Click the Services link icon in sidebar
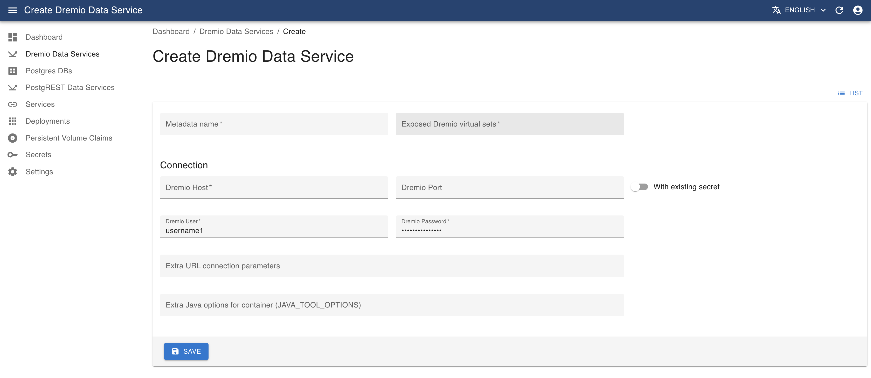Screen dimensions: 871x378 coord(12,104)
